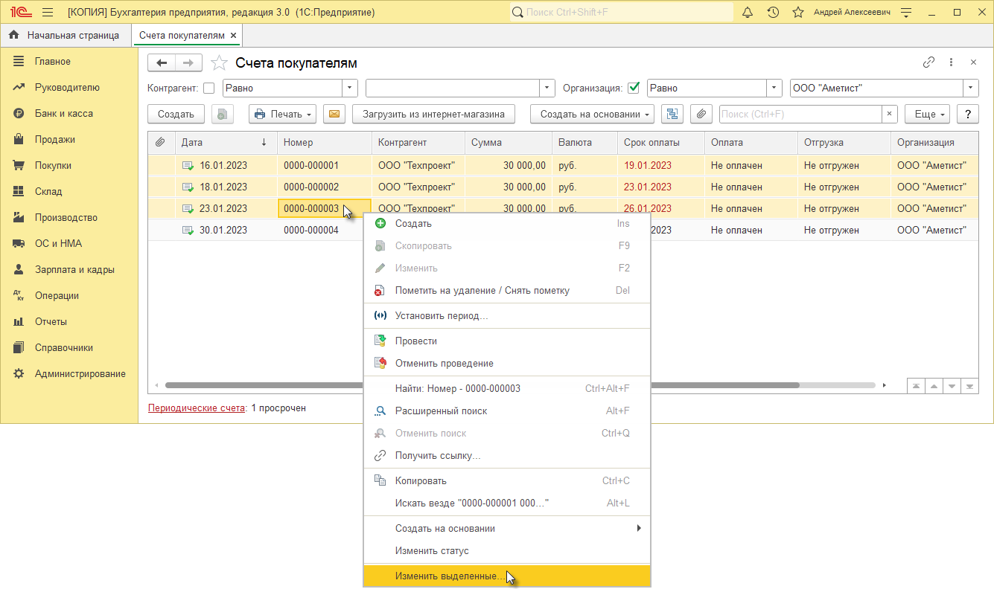Image resolution: width=994 pixels, height=589 pixels.
Task: Choose Изменить выделенные in context menu
Action: tap(507, 576)
